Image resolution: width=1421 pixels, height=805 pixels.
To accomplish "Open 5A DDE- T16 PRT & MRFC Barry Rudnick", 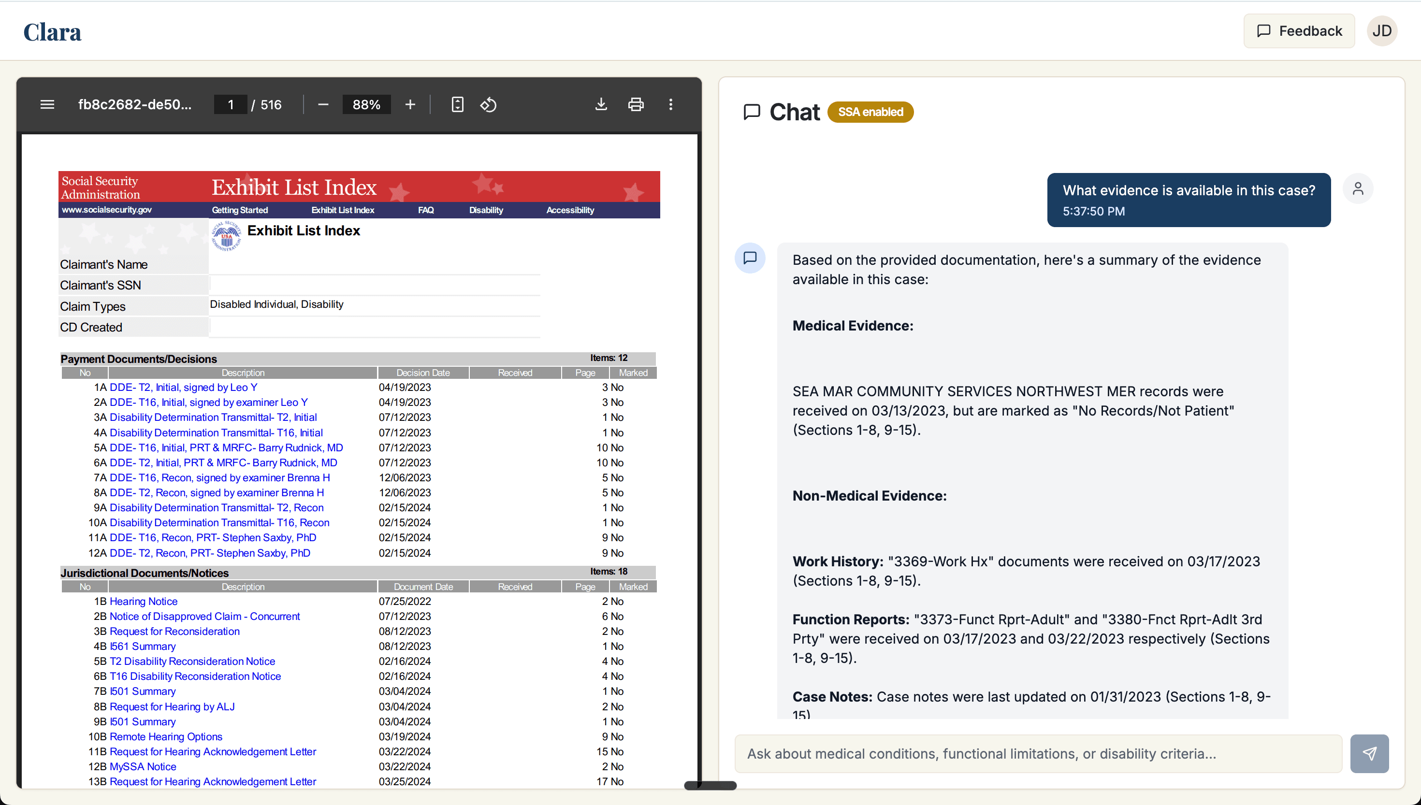I will pyautogui.click(x=226, y=447).
